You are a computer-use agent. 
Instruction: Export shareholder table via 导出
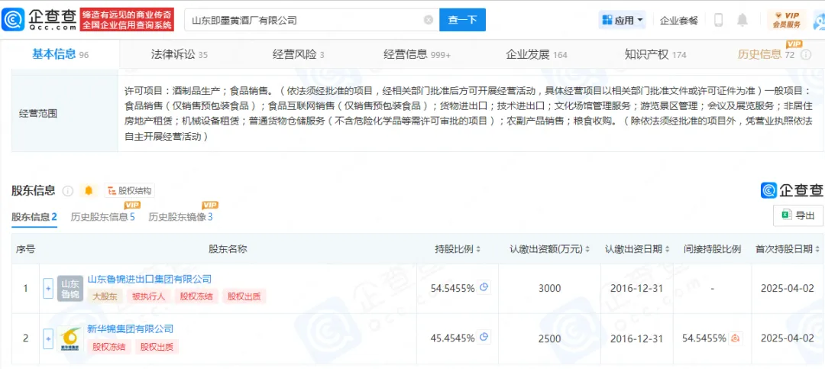tap(797, 215)
